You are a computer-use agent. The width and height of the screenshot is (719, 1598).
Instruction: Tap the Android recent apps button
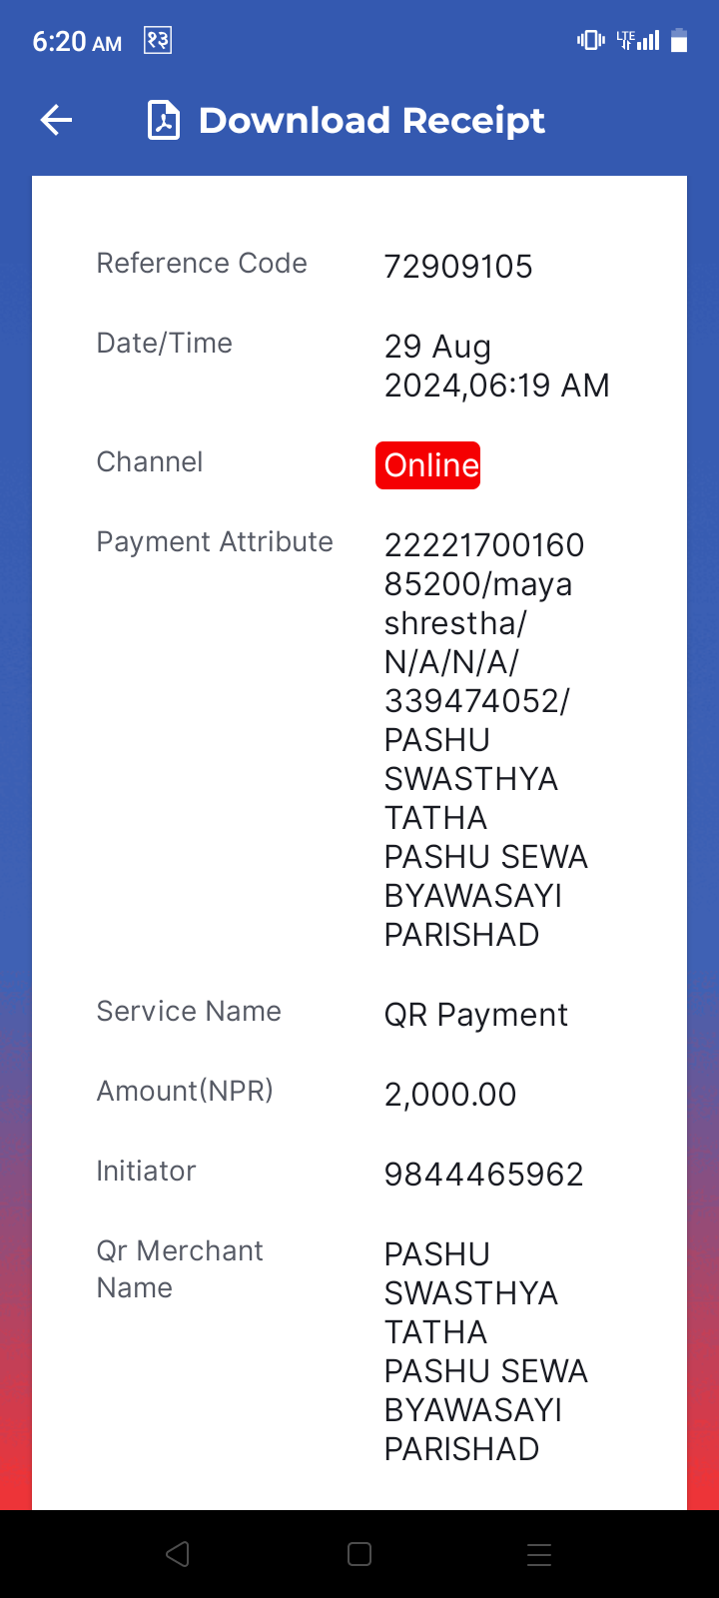(x=539, y=1554)
